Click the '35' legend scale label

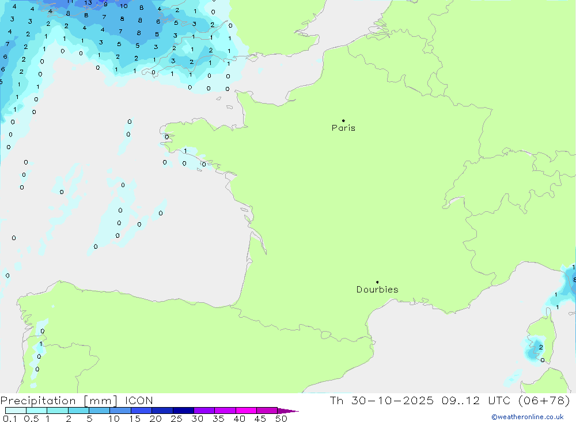tap(218, 419)
